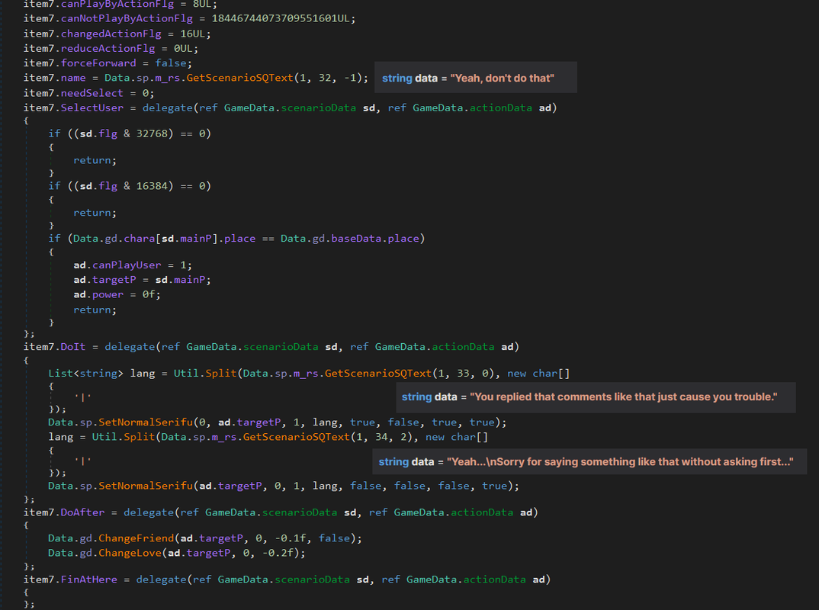This screenshot has height=610, width=819.
Task: Click the canNotPlayByActionFlg identifier
Action: pyautogui.click(x=127, y=18)
